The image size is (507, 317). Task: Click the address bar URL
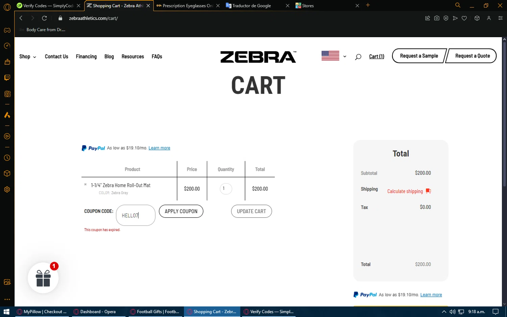[x=93, y=18]
